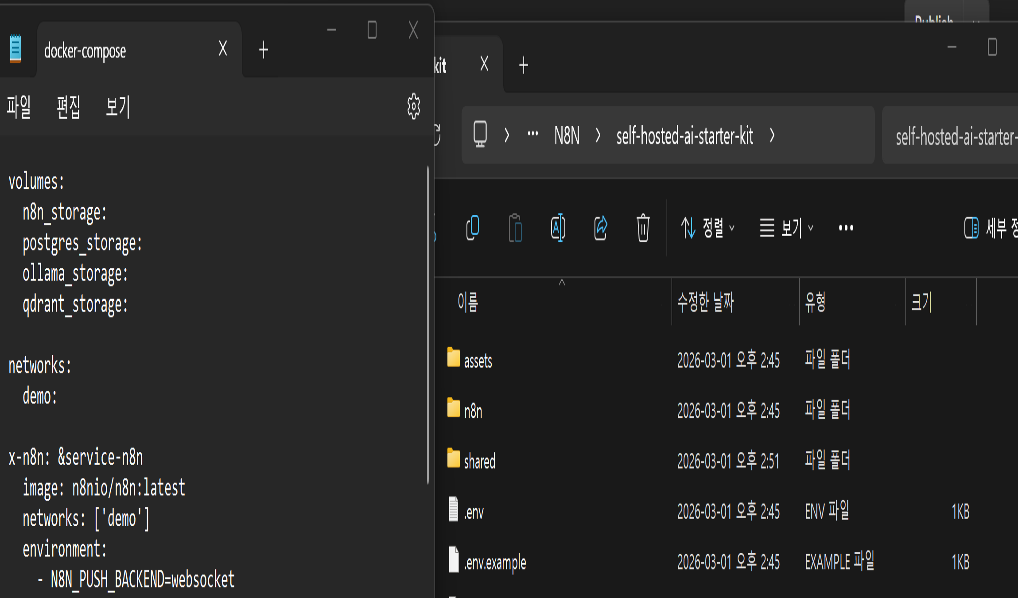Click the Copy icon in Explorer toolbar
Viewport: 1018px width, 598px height.
pos(473,228)
